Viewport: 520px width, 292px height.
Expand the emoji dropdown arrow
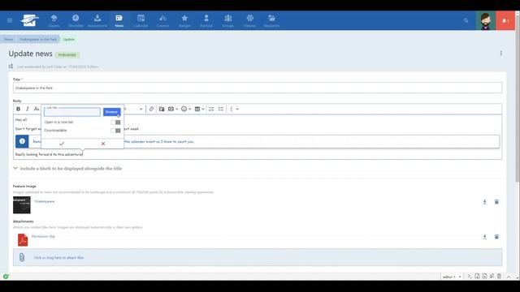click(189, 109)
